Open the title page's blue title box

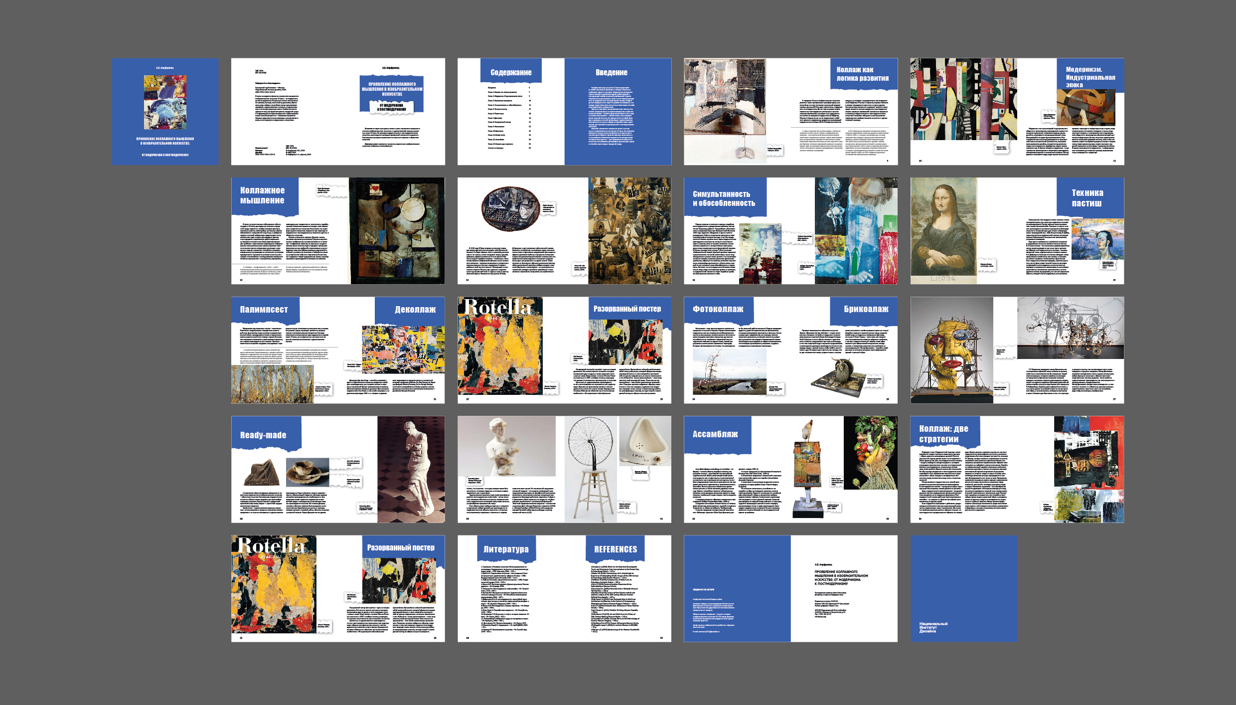tap(392, 94)
